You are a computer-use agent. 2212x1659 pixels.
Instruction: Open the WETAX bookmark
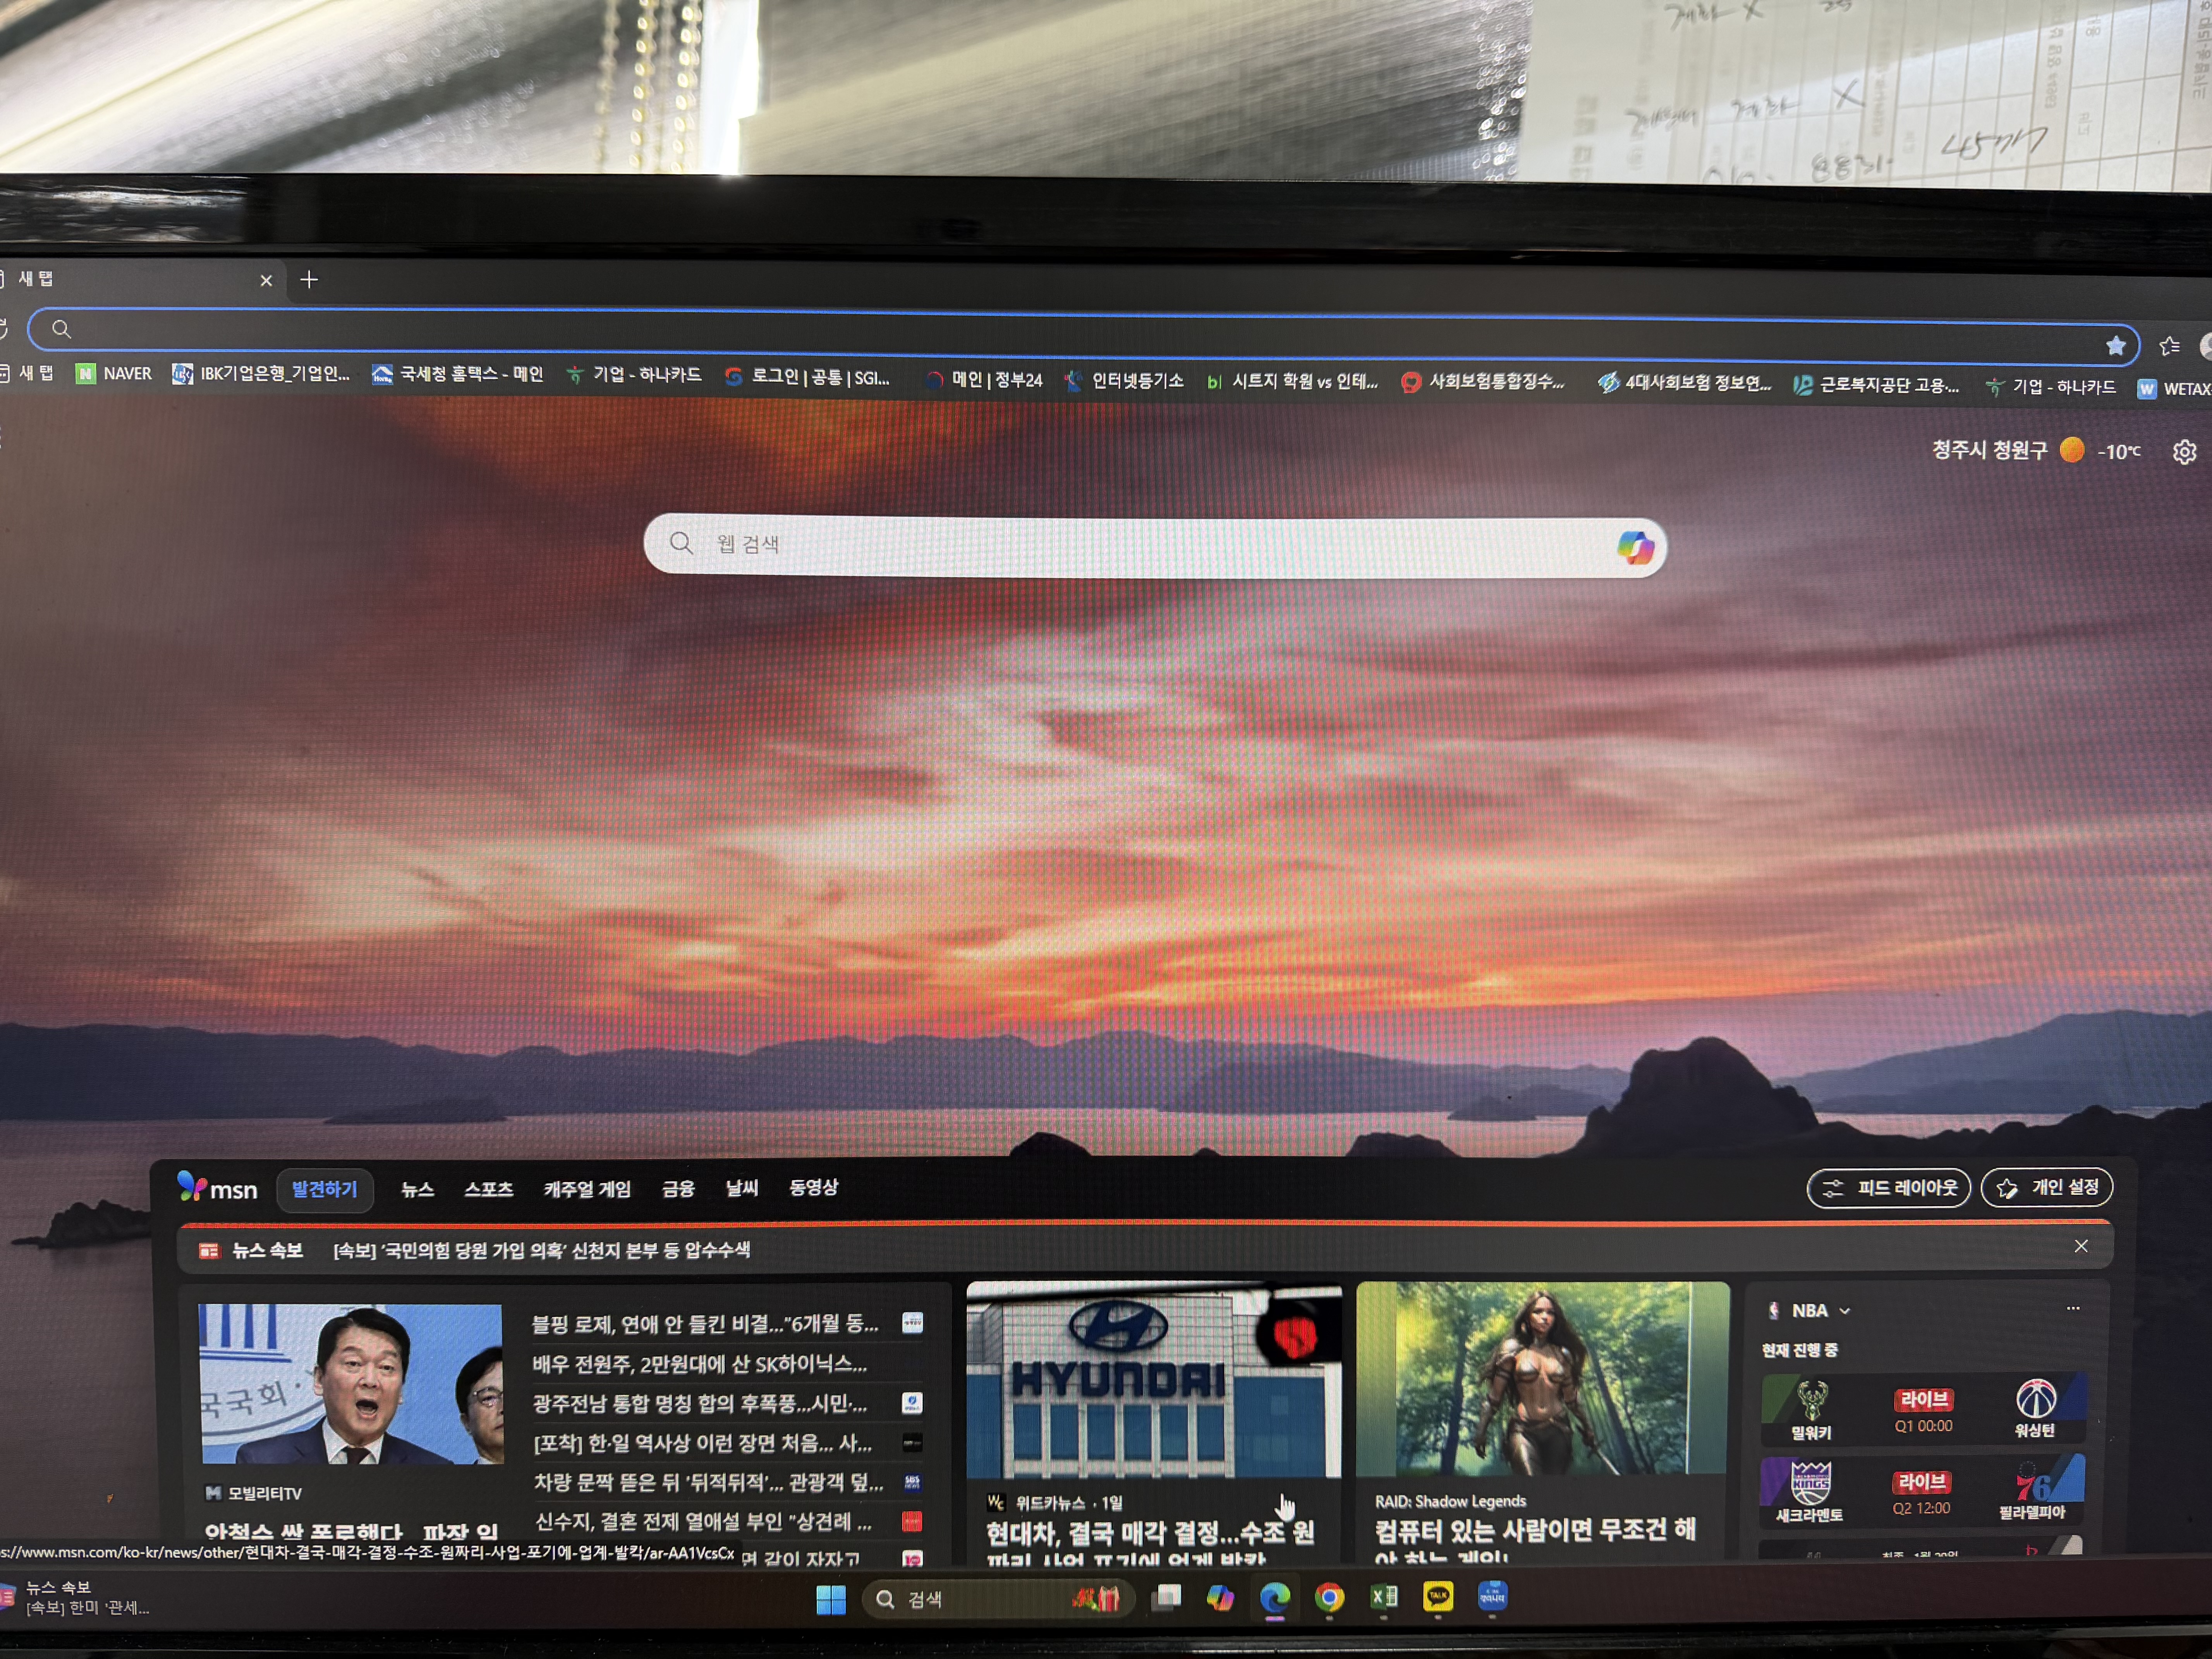point(2174,389)
